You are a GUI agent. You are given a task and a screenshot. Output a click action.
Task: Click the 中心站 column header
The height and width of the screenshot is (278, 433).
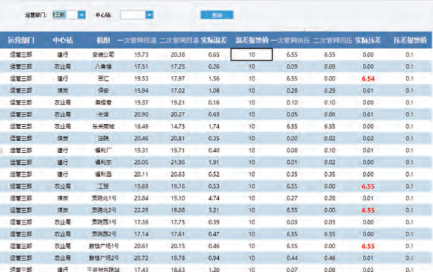click(x=63, y=40)
